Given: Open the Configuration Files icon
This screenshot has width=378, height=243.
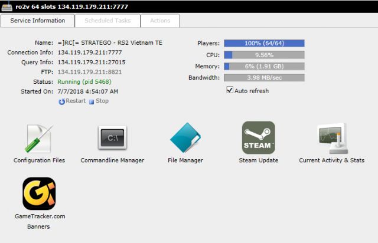Looking at the screenshot, I should [39, 139].
